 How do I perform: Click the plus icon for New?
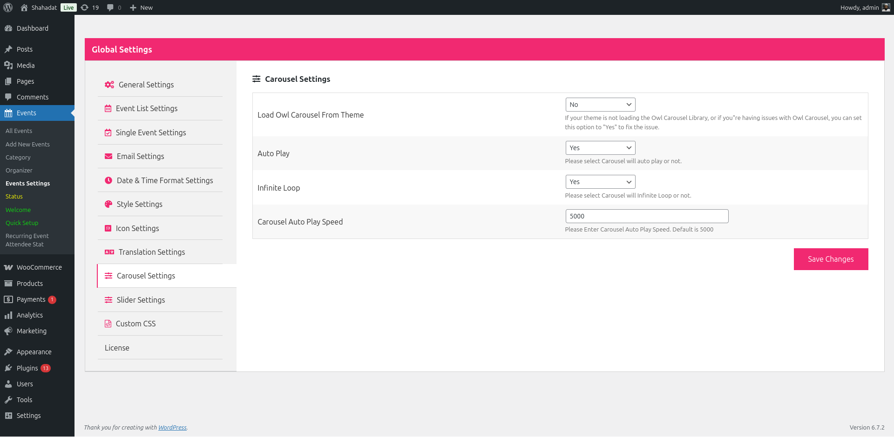click(x=133, y=7)
